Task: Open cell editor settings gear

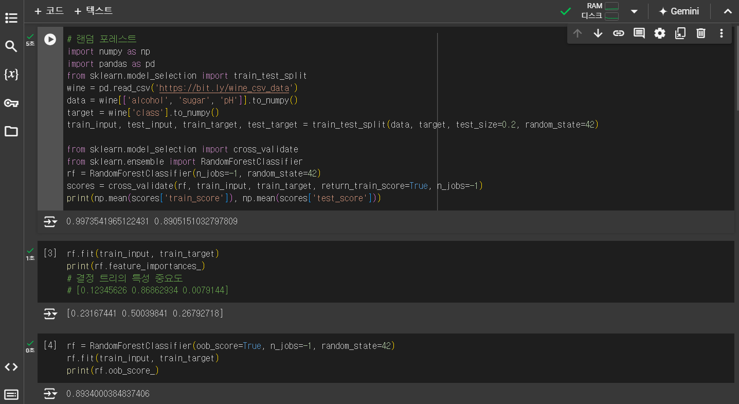Action: [x=660, y=33]
